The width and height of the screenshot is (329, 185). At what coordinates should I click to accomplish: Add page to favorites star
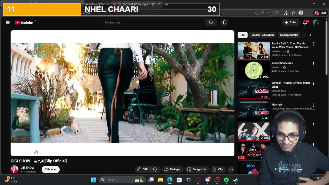269,13
